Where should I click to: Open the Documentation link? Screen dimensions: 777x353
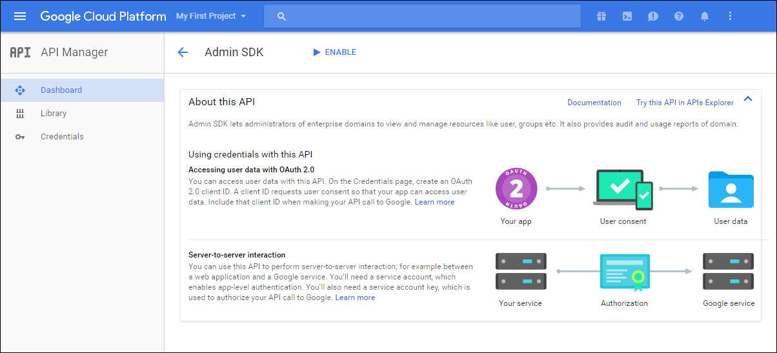(x=594, y=103)
